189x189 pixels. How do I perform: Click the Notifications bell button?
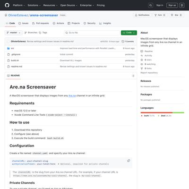[142, 15]
